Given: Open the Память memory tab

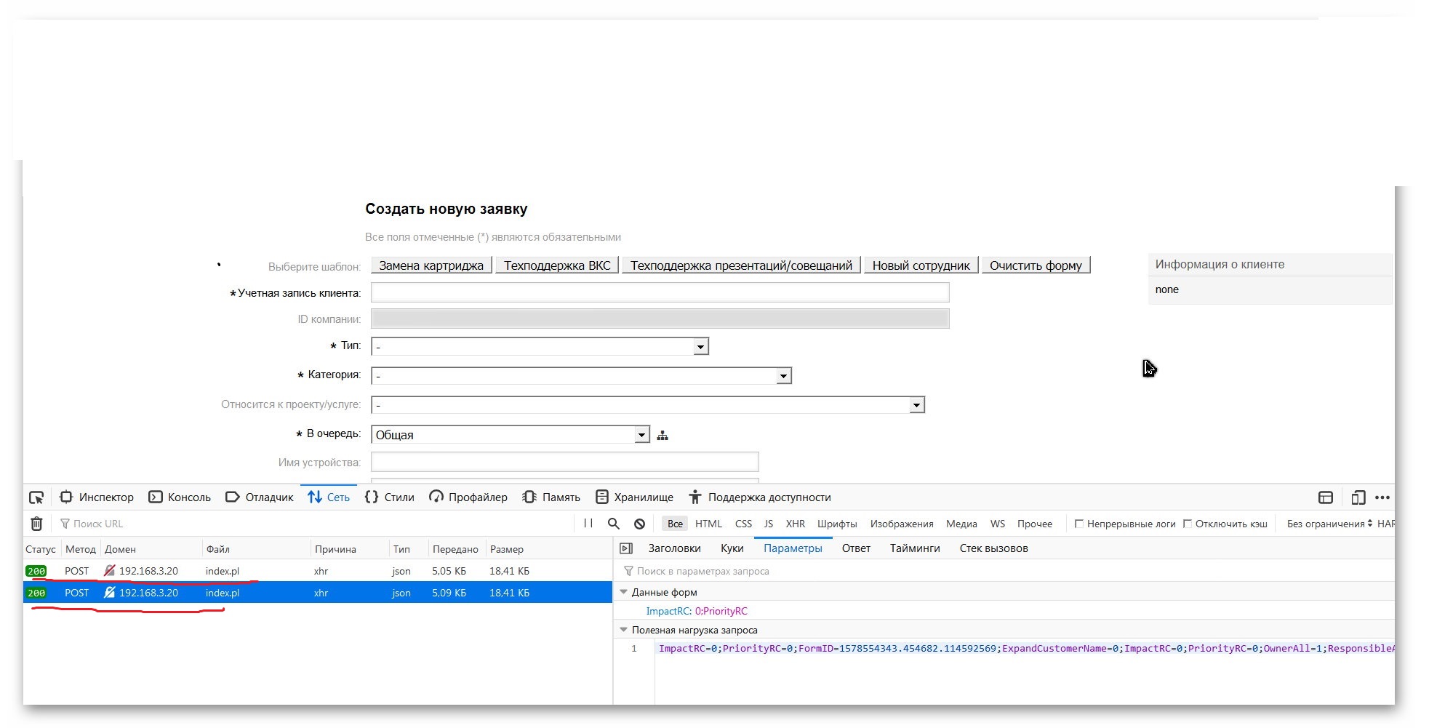Looking at the screenshot, I should click(551, 497).
